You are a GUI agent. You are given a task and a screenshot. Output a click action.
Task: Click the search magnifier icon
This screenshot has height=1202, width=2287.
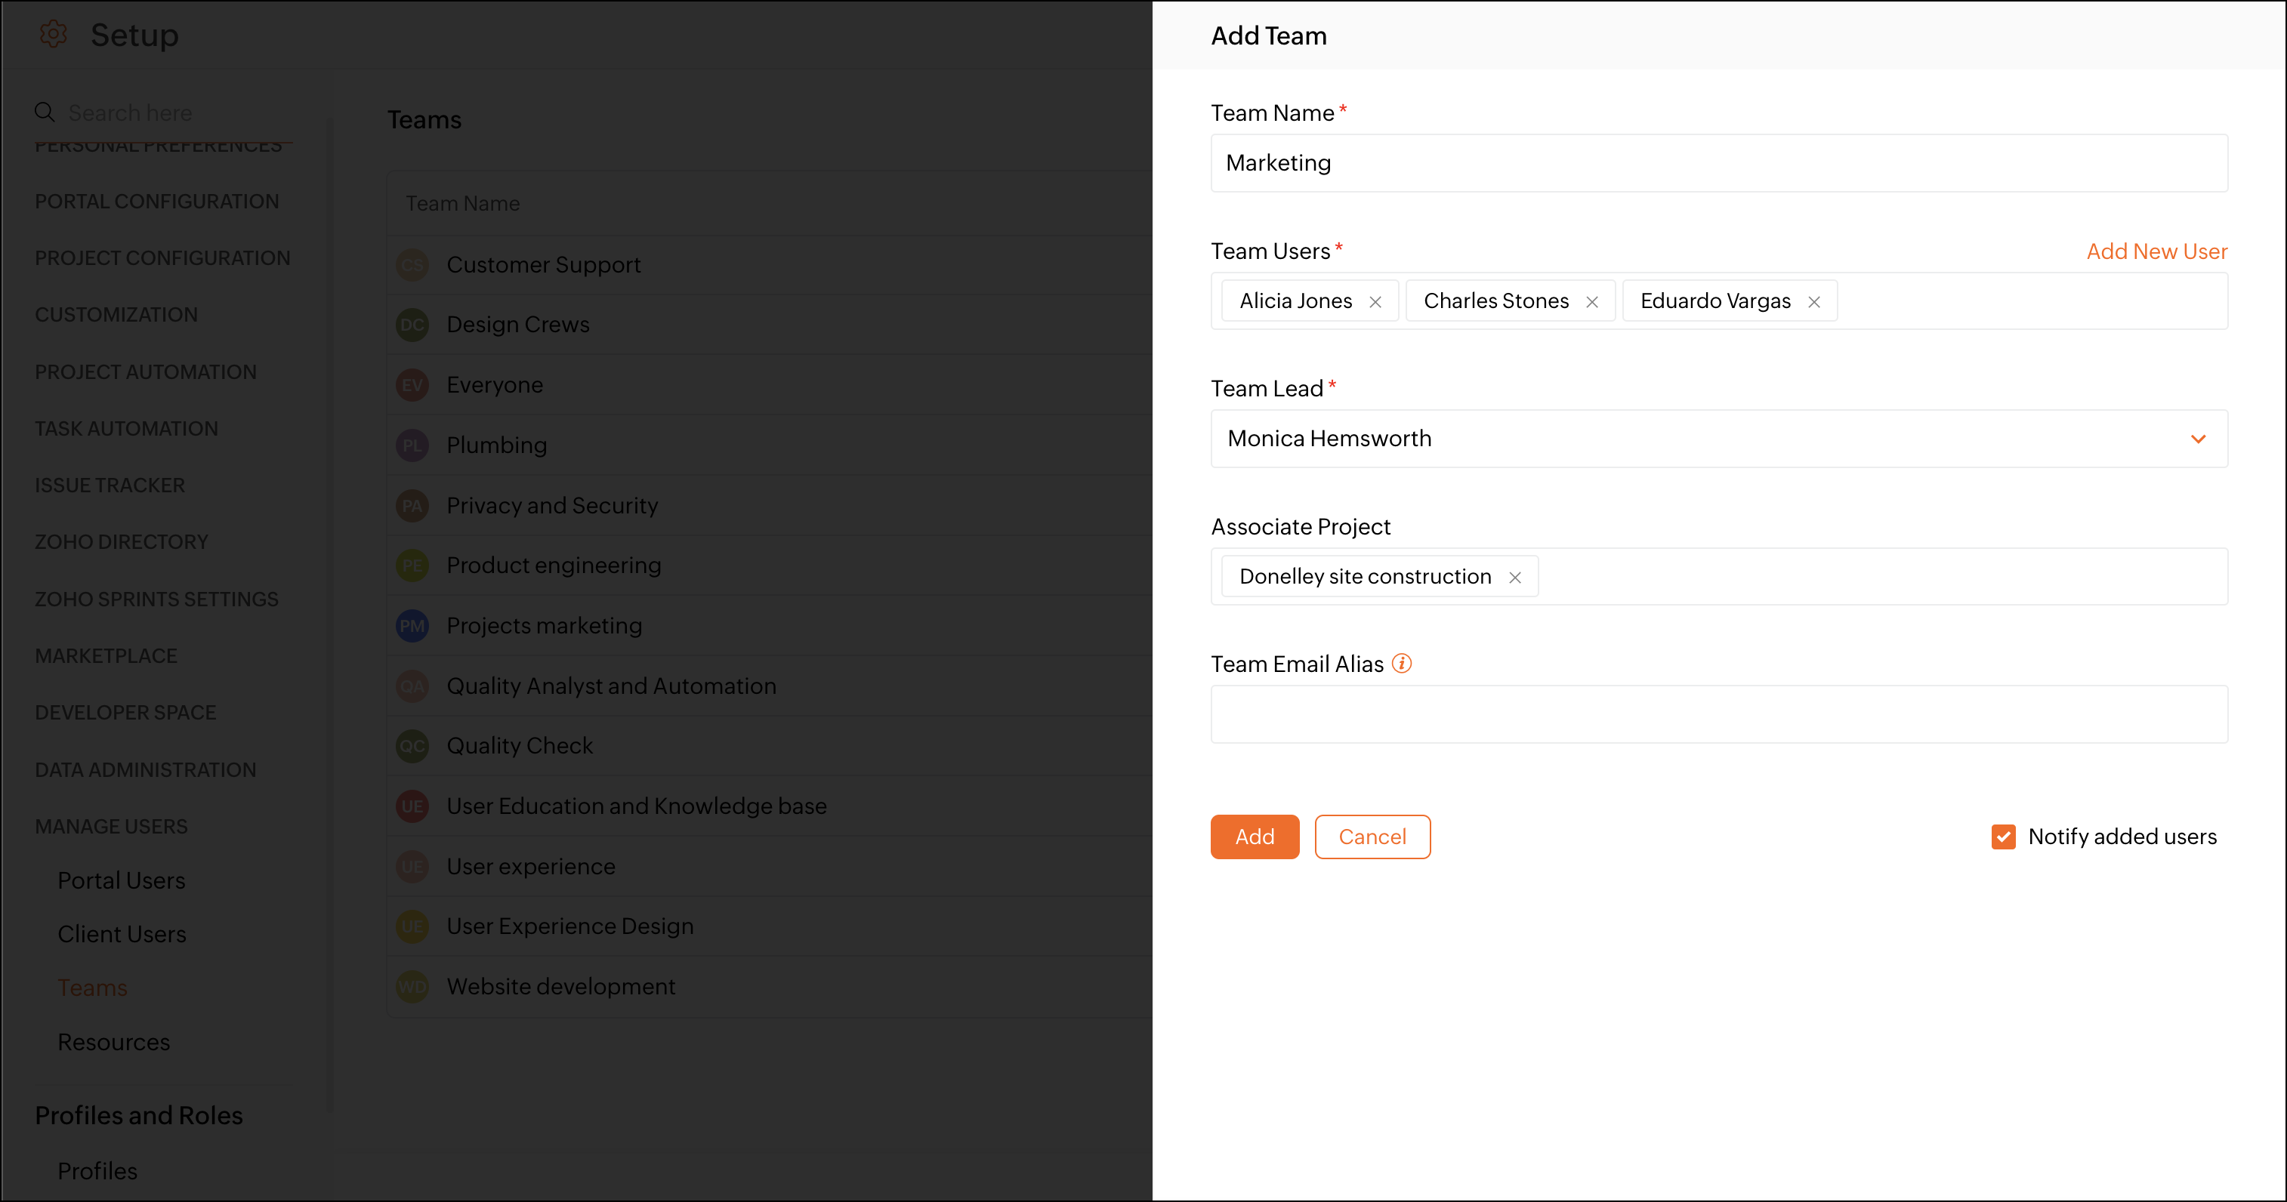click(x=45, y=112)
